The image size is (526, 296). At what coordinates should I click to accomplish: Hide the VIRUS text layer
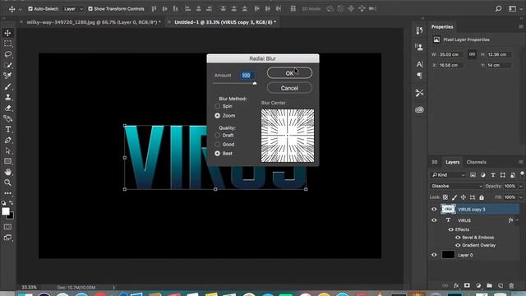tap(434, 220)
